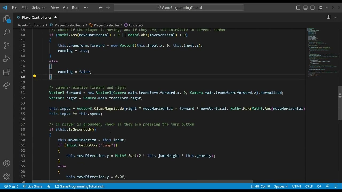This screenshot has width=342, height=192.
Task: Click "running = false;" on line 47
Action: point(75,72)
